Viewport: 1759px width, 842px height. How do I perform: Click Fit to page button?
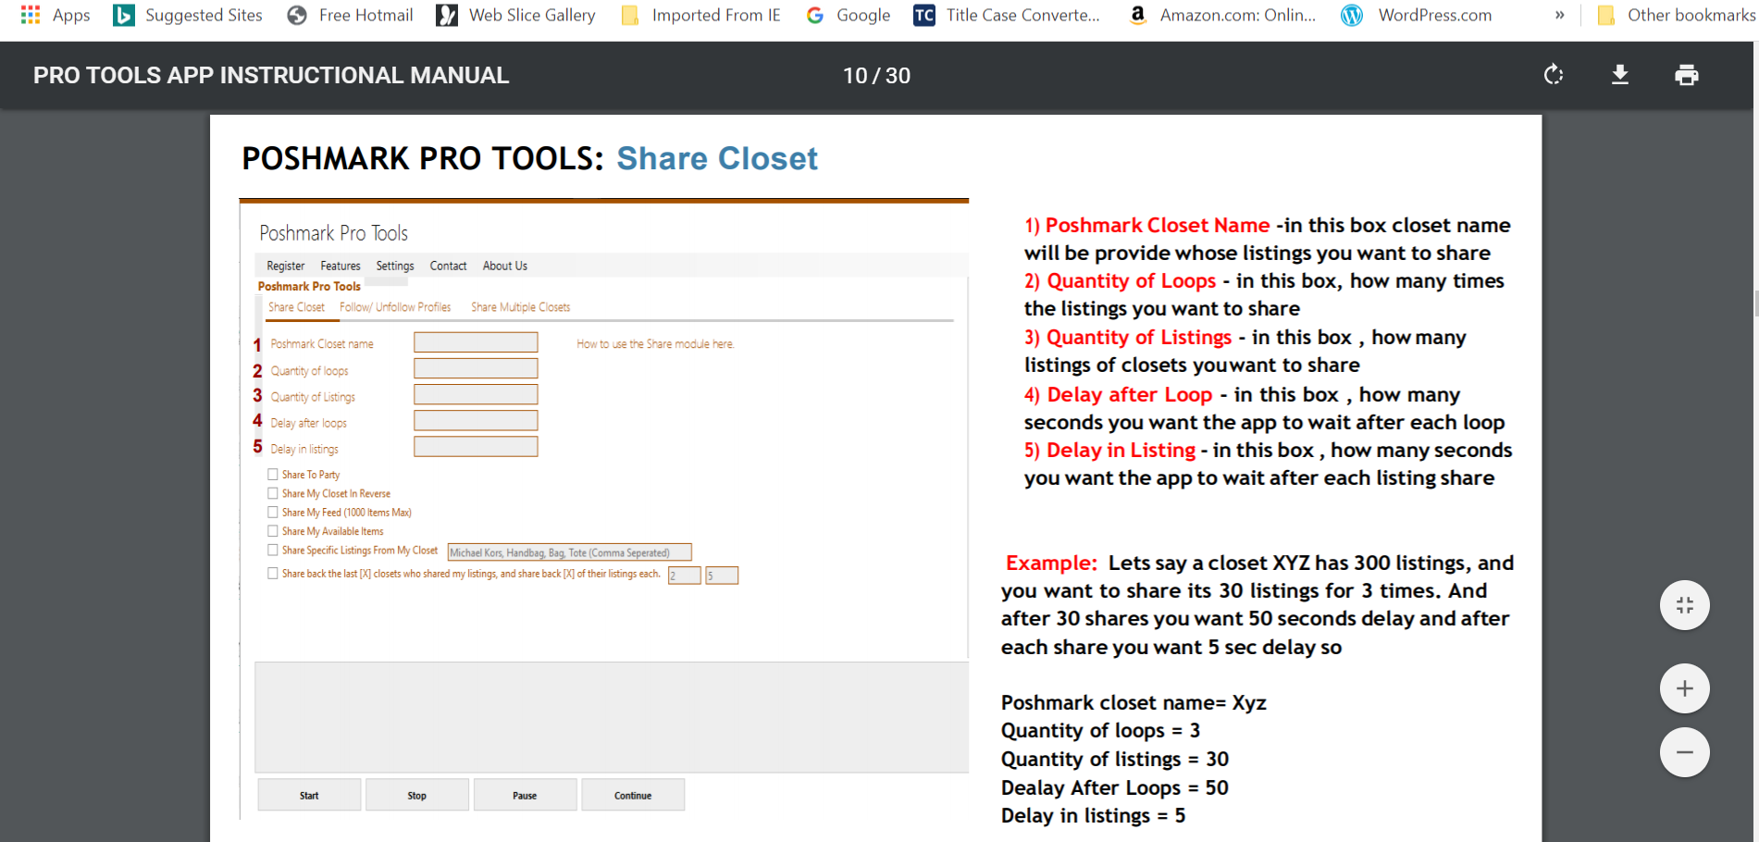click(1685, 605)
